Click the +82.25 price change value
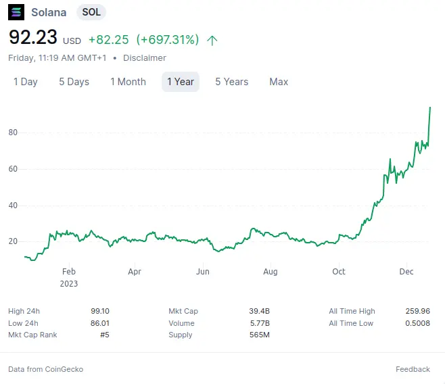Image resolution: width=445 pixels, height=384 pixels. tap(109, 40)
